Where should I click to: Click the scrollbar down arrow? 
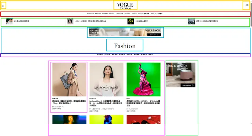click(x=251, y=123)
